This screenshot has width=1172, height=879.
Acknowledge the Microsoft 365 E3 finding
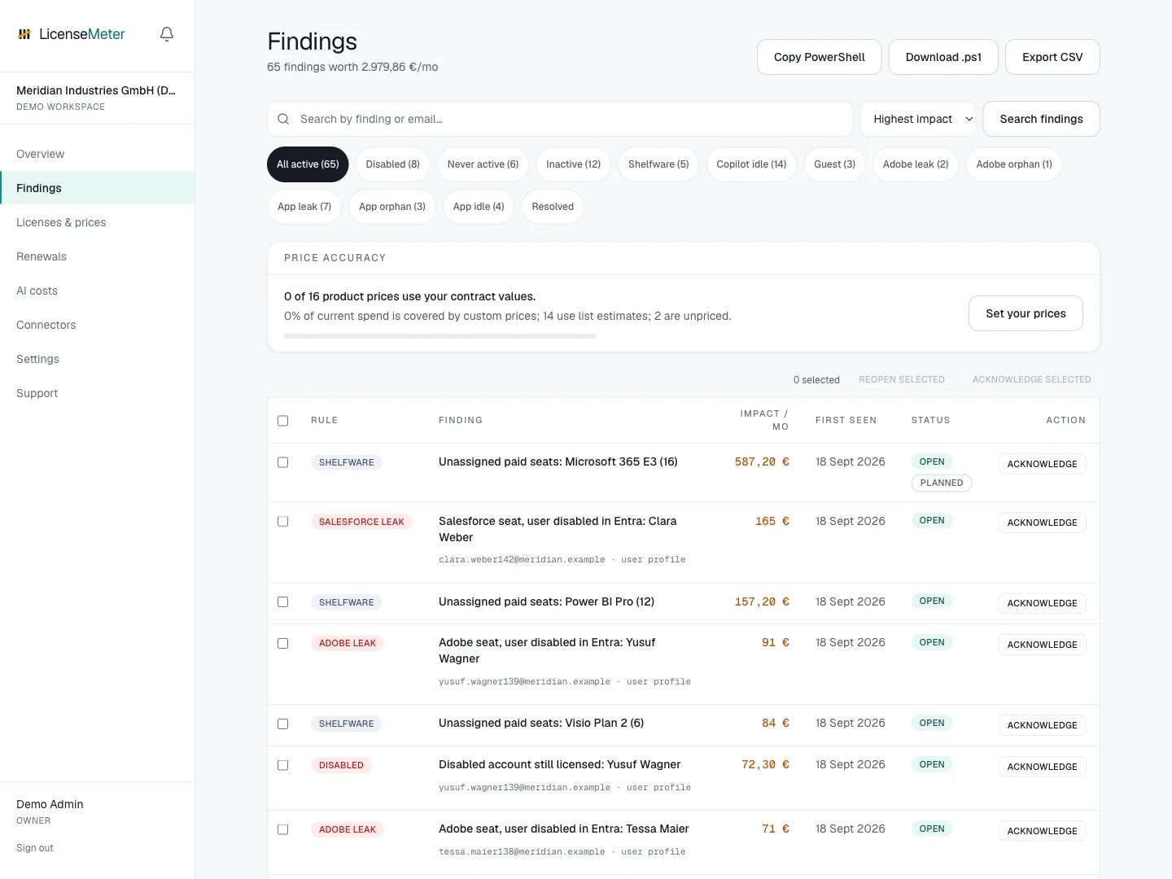(x=1042, y=464)
